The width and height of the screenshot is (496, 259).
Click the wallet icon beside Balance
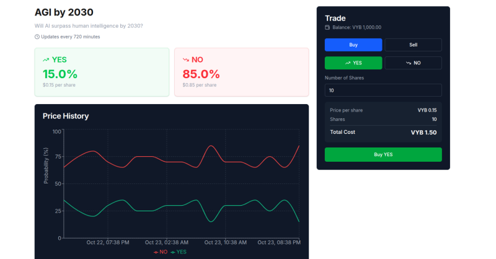[x=327, y=27]
